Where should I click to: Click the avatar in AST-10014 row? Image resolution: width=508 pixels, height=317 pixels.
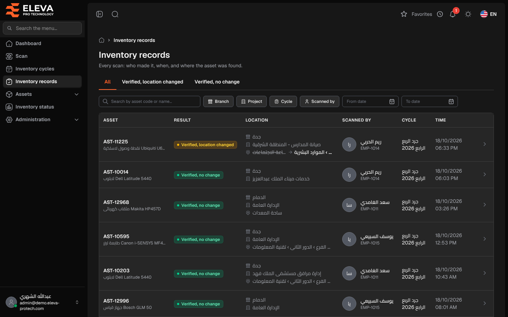349,174
